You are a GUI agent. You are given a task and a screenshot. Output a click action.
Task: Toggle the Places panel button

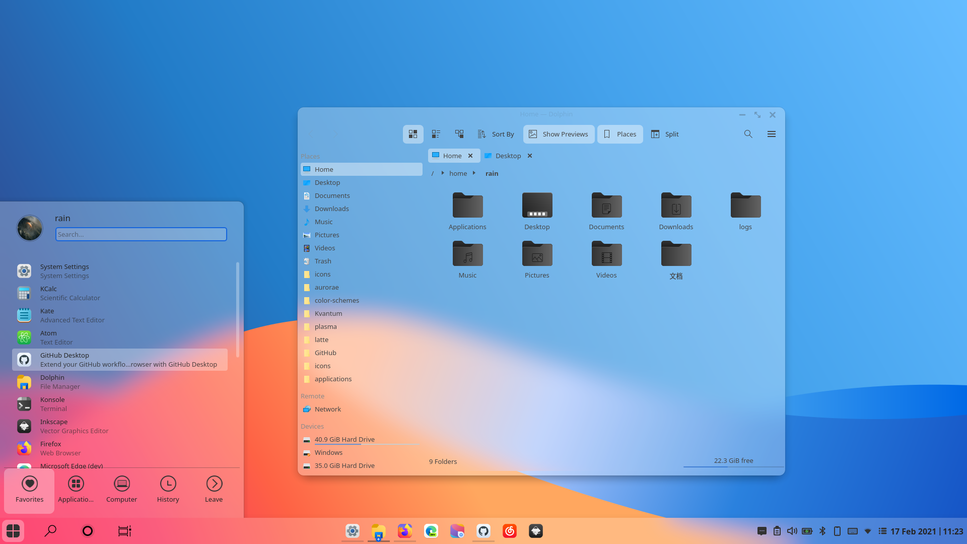(x=620, y=134)
